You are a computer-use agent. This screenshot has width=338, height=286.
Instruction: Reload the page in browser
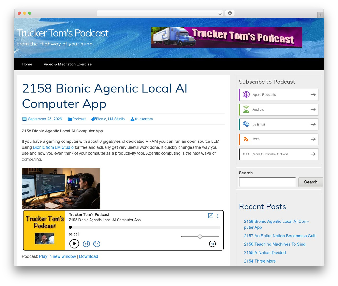click(x=220, y=13)
